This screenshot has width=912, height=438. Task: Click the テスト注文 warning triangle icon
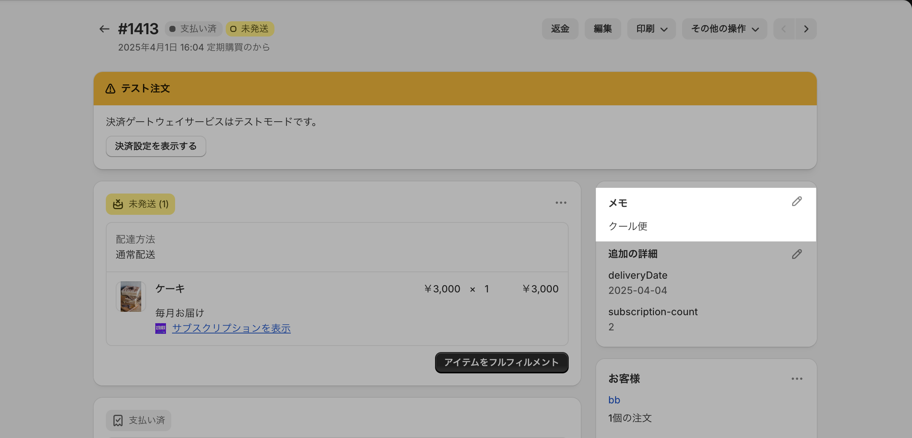point(110,89)
